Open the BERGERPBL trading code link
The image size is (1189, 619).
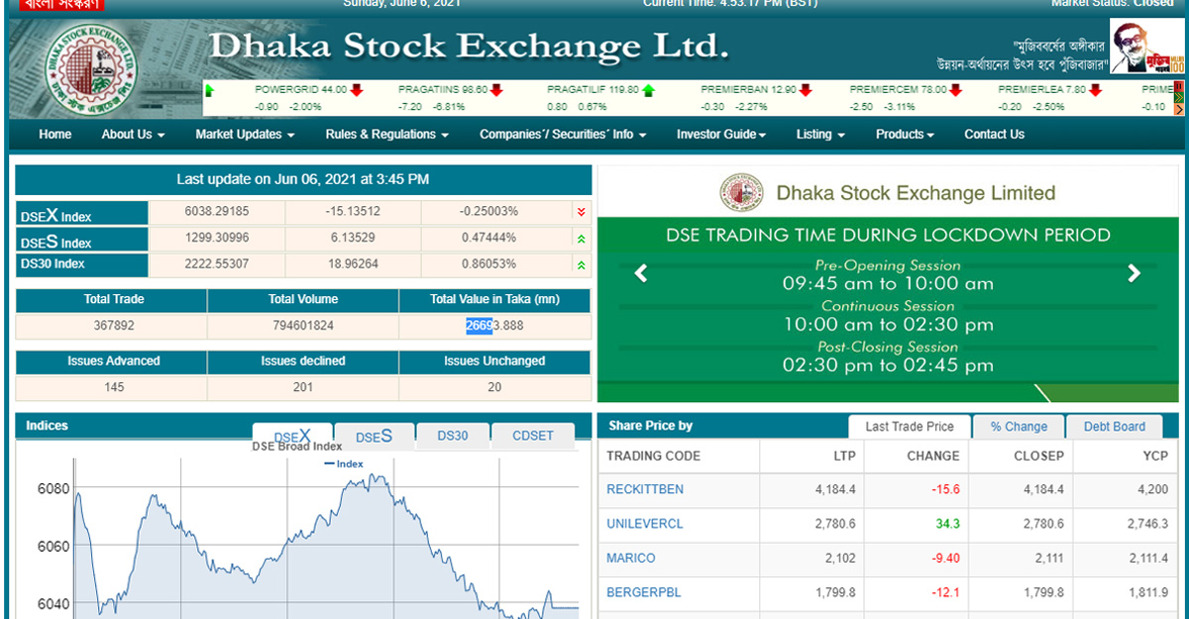pos(644,592)
